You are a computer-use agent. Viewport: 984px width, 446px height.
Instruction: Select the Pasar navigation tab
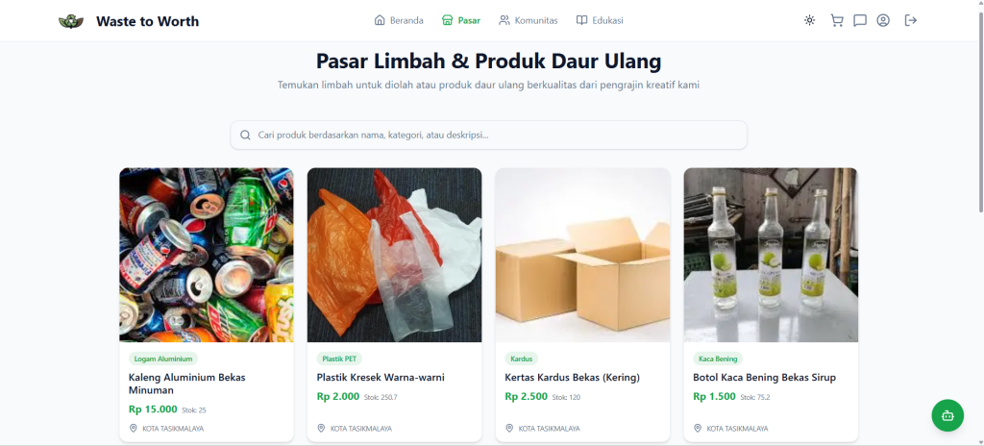(x=461, y=21)
